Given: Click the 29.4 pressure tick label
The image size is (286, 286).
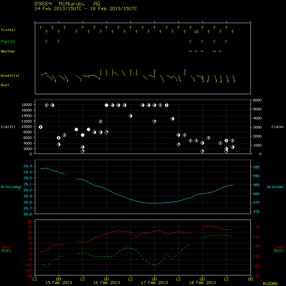Looking at the screenshot, I should (27, 166).
